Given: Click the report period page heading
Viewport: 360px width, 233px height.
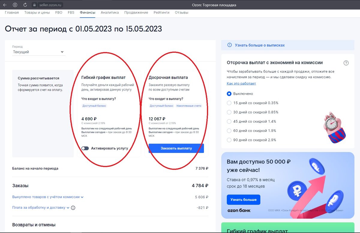Looking at the screenshot, I should pos(83,29).
